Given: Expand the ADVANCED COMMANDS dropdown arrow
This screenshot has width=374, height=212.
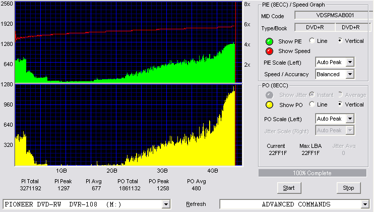Looking at the screenshot, I should tap(365, 204).
